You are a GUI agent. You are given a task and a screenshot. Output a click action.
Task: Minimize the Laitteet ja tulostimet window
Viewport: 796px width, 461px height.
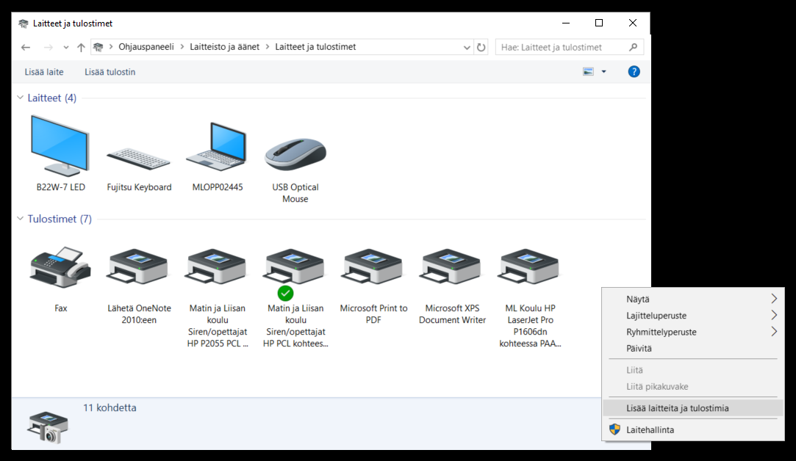(565, 23)
